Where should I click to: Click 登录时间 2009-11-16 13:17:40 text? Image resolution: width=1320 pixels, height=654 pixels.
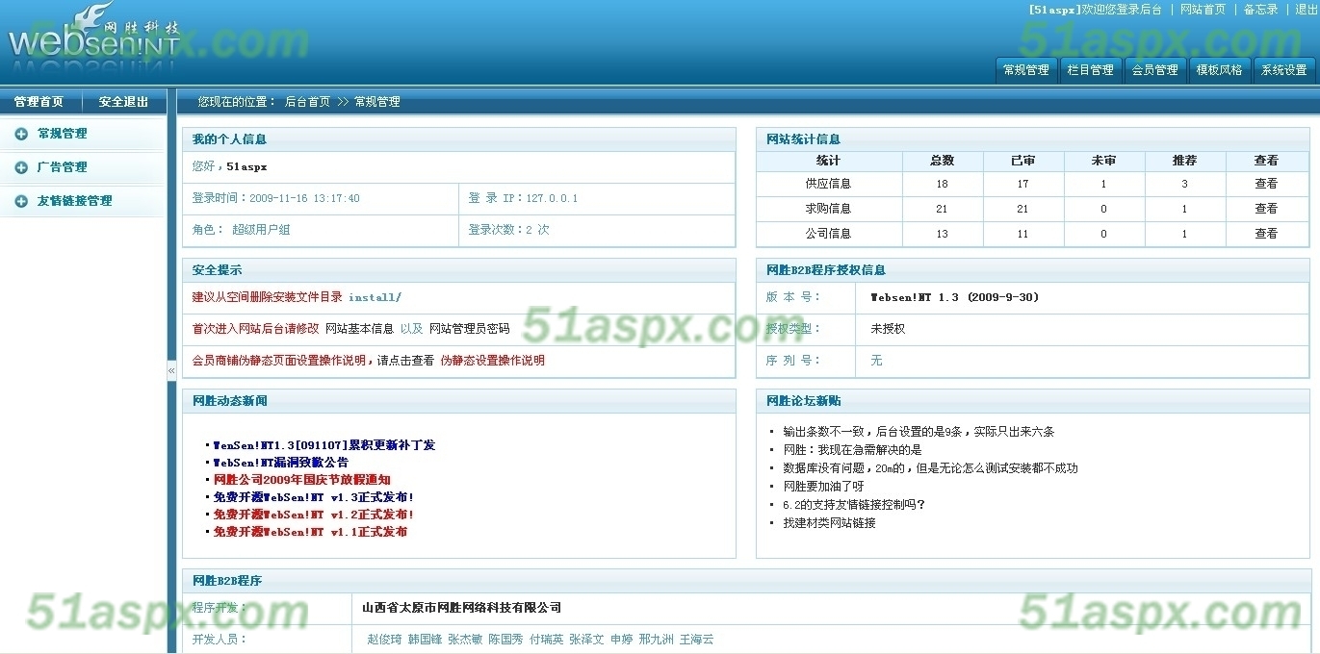275,199
